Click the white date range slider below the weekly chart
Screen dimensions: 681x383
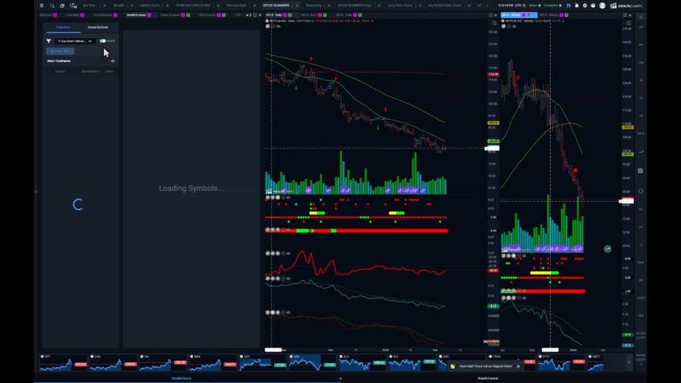click(550, 350)
